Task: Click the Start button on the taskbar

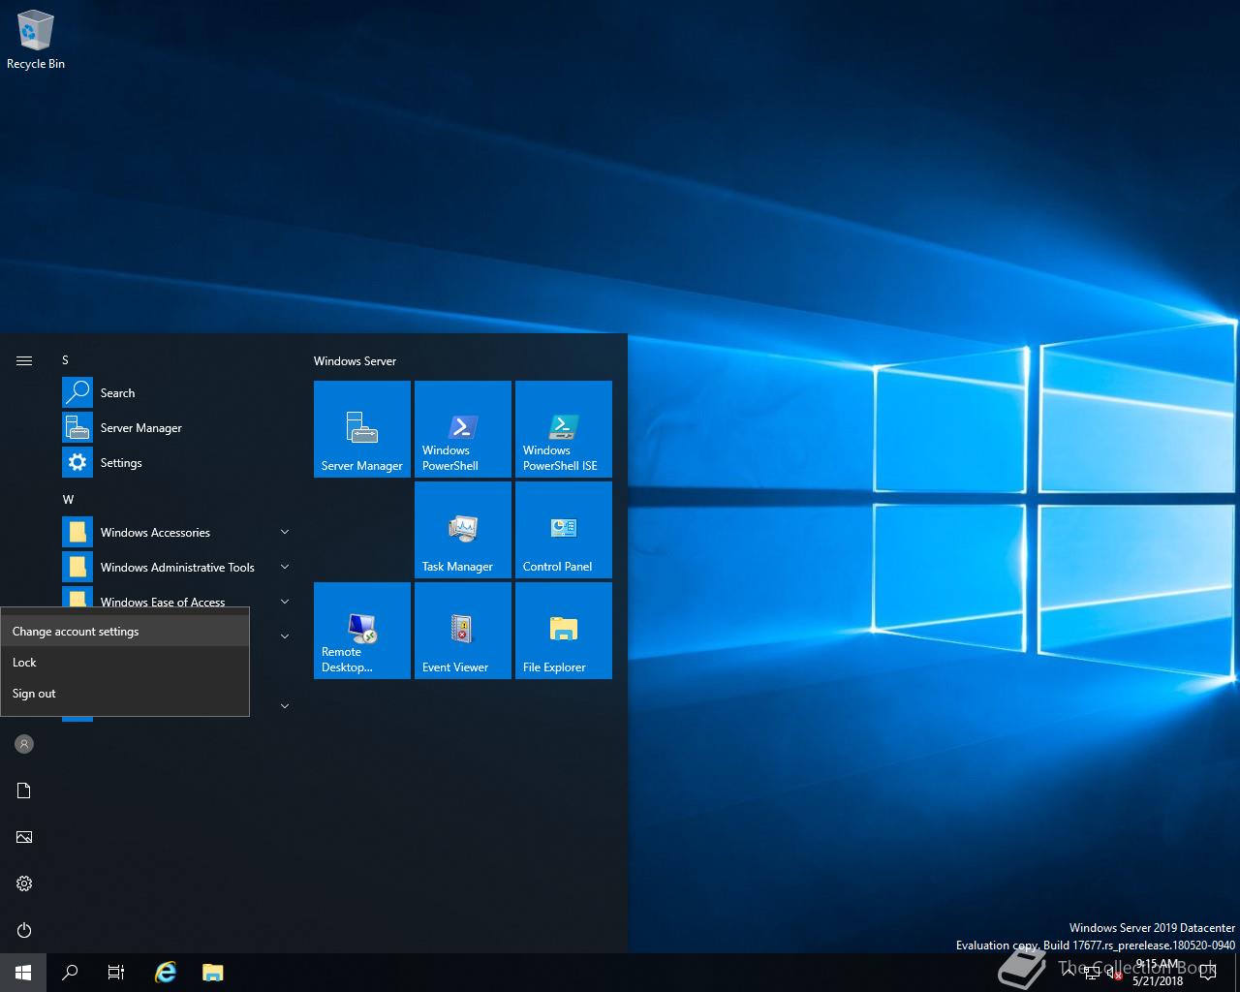Action: click(23, 973)
